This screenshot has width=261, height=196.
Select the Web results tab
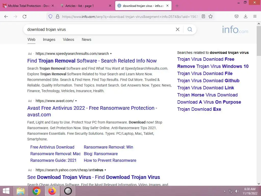click(31, 40)
